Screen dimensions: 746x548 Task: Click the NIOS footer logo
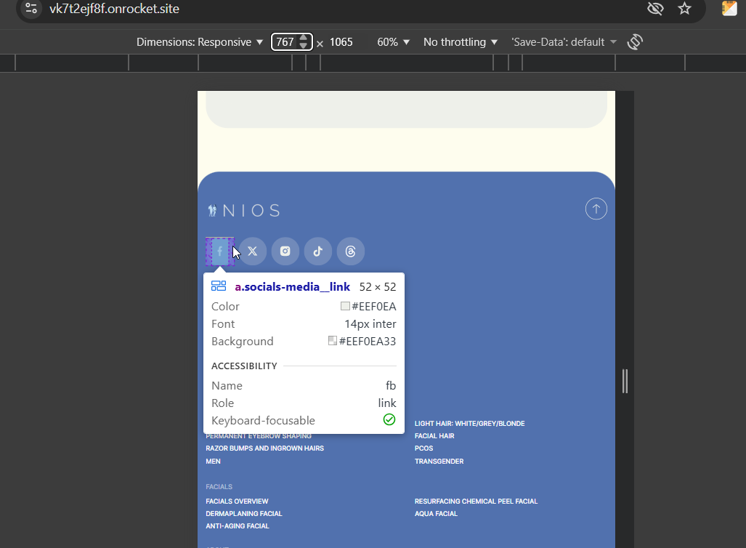pyautogui.click(x=244, y=211)
